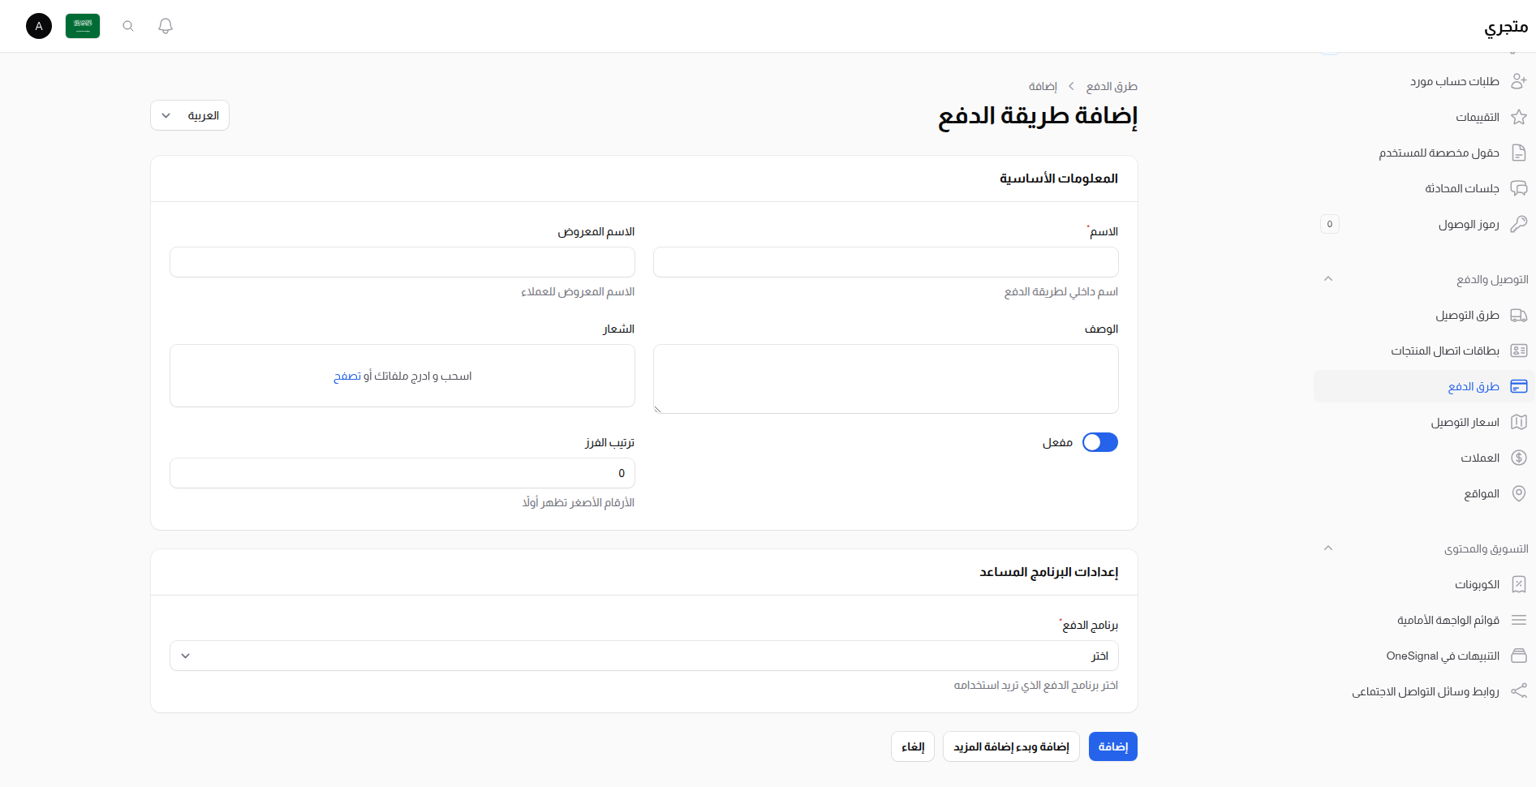Viewport: 1536px width, 787px height.
Task: Open جلسات المحادثة chat icon
Action: pos(1519,188)
